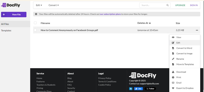
Task: Select Convert to Image menu option
Action: point(185,53)
